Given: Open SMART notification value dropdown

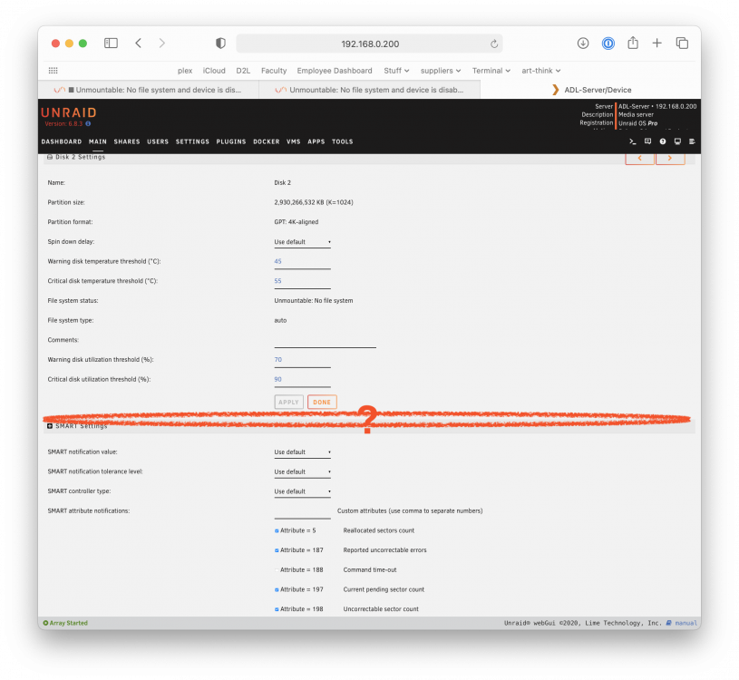Looking at the screenshot, I should coord(302,452).
